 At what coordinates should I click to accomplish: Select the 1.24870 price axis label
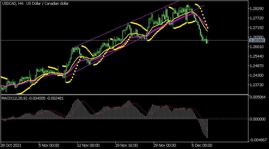(x=257, y=66)
